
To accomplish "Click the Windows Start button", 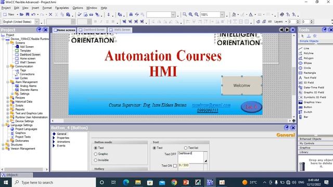I will (x=6, y=182).
